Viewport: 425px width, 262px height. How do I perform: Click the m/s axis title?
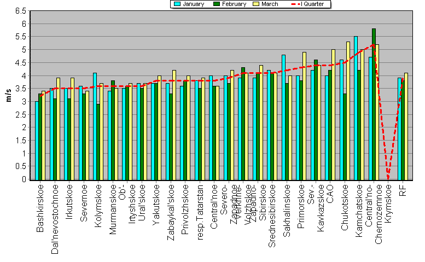tap(8, 95)
